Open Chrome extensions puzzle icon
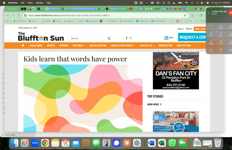This screenshot has height=150, width=232. click(193, 15)
